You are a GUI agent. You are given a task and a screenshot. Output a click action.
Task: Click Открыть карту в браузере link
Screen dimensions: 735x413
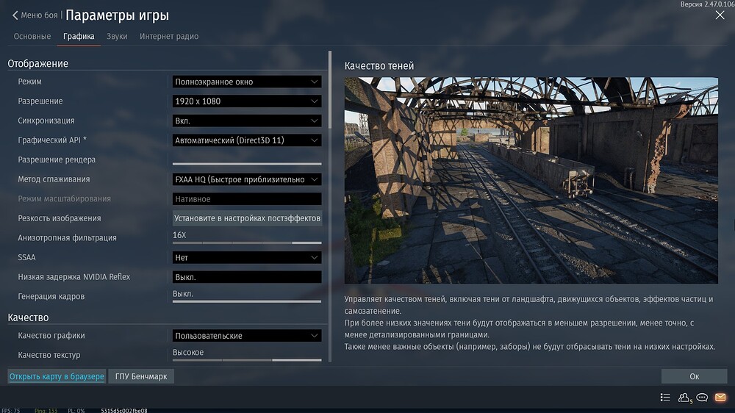point(57,376)
